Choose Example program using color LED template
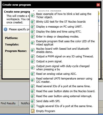Screen dimensions: 103x115 click(64, 43)
